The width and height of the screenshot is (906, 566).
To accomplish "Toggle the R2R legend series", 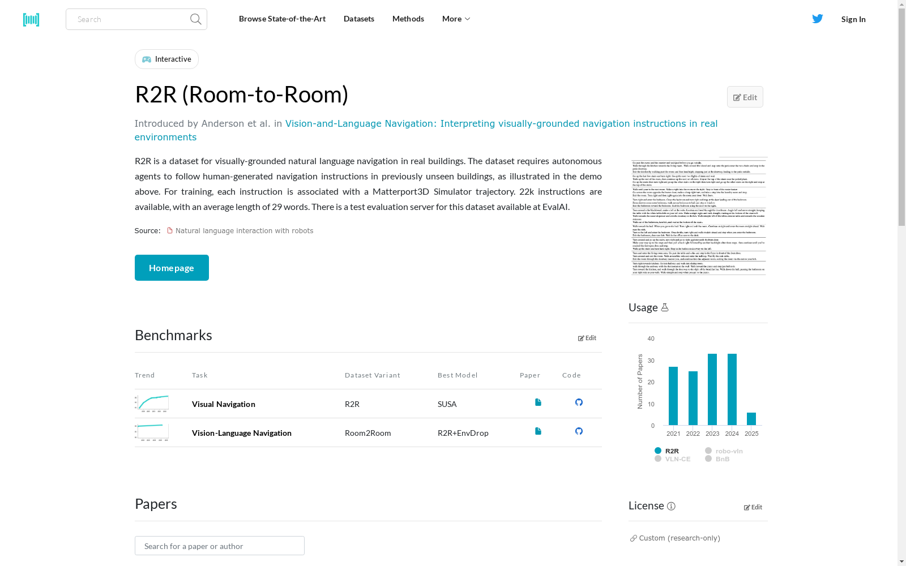I will (667, 451).
